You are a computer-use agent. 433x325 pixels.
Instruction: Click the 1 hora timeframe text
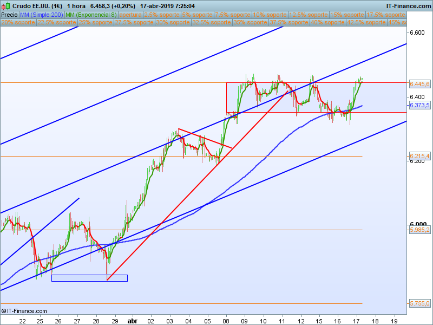[x=76, y=6]
